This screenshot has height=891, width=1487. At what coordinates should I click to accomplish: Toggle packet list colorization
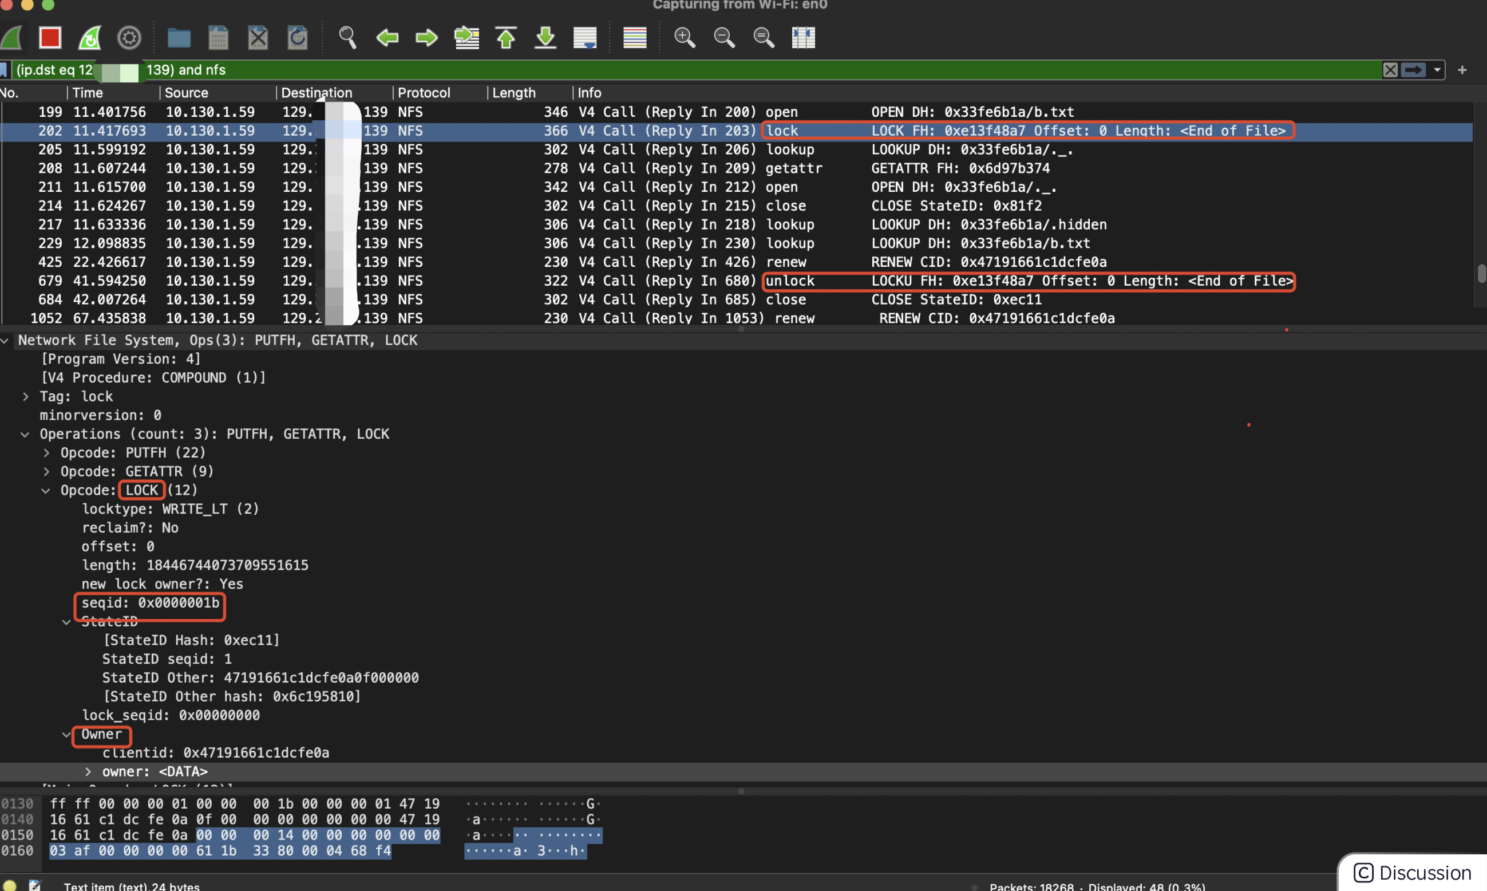click(x=635, y=38)
